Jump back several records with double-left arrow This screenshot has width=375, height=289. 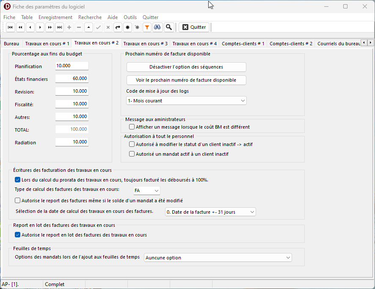[x=21, y=27]
